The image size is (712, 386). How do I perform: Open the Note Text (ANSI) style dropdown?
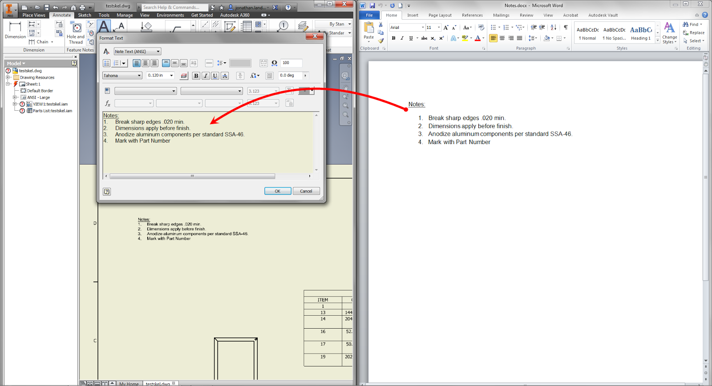pos(158,52)
